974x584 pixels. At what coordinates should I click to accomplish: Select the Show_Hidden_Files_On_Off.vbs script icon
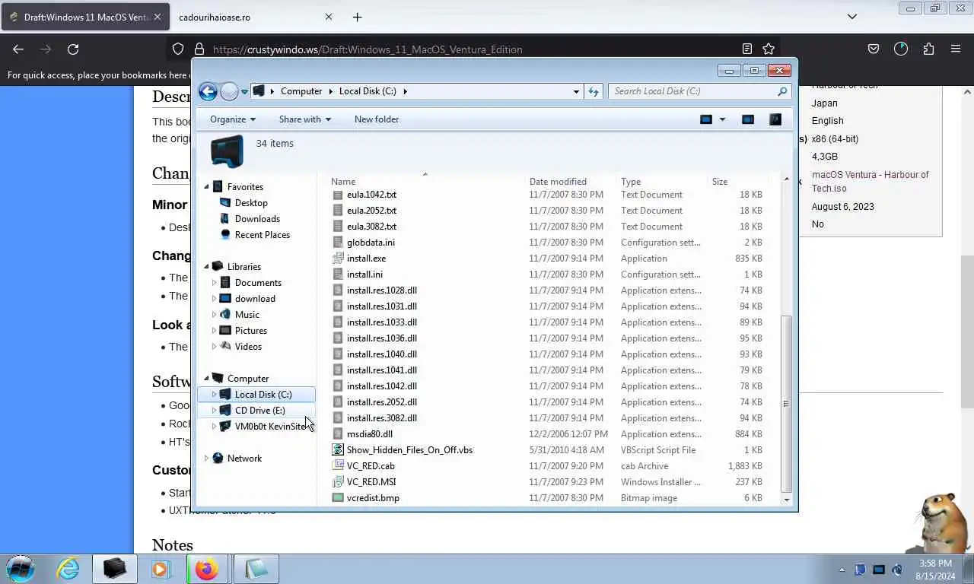click(338, 450)
